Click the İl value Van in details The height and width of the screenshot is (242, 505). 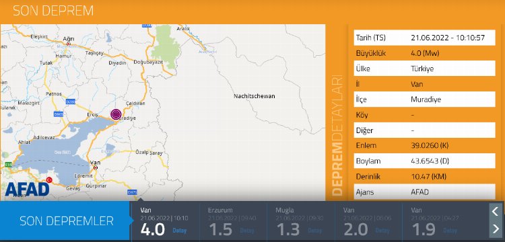(x=417, y=84)
